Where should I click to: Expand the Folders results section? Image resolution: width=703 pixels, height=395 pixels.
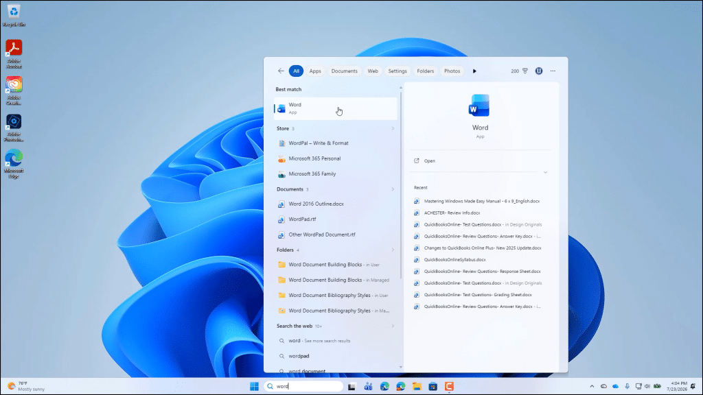(393, 250)
